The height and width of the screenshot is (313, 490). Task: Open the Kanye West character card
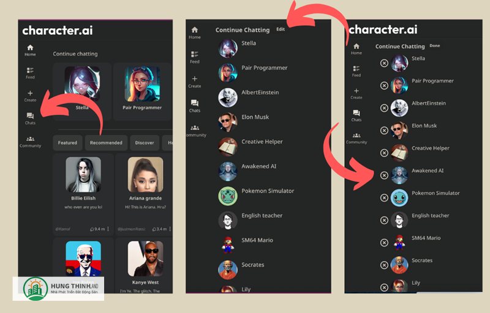click(x=144, y=265)
